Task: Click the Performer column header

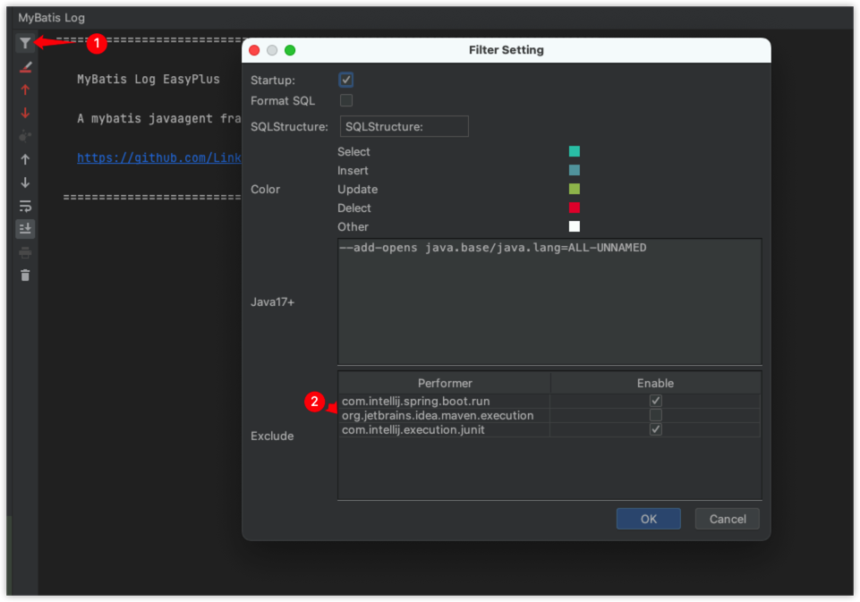Action: (443, 382)
